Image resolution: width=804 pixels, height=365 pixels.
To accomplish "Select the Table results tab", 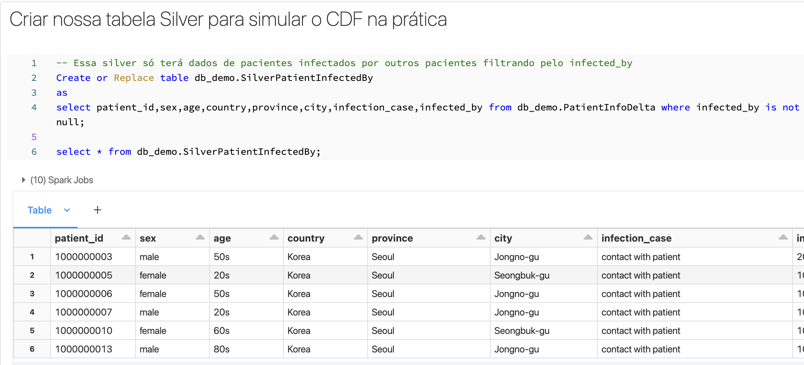I will pos(40,210).
